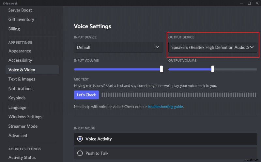261x162 pixels.
Task: Click the Let's Check mic test button
Action: coord(86,95)
